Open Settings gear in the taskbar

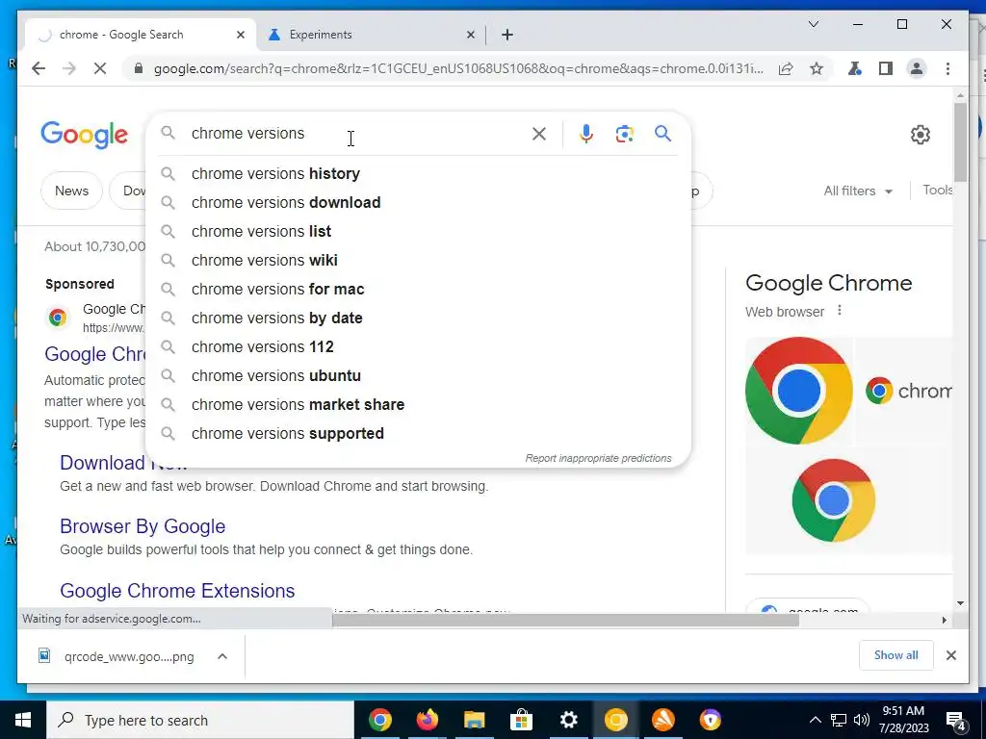(568, 720)
